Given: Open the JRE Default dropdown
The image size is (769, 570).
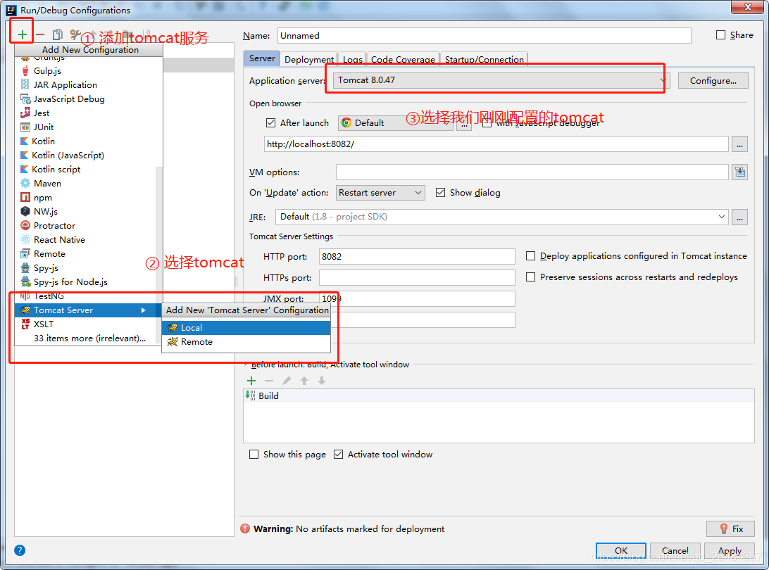Looking at the screenshot, I should tap(501, 217).
